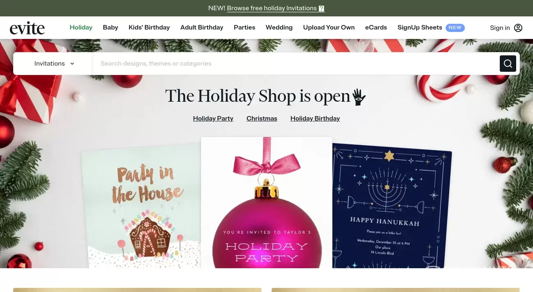Click the Sign in link
The width and height of the screenshot is (533, 292).
pyautogui.click(x=500, y=28)
